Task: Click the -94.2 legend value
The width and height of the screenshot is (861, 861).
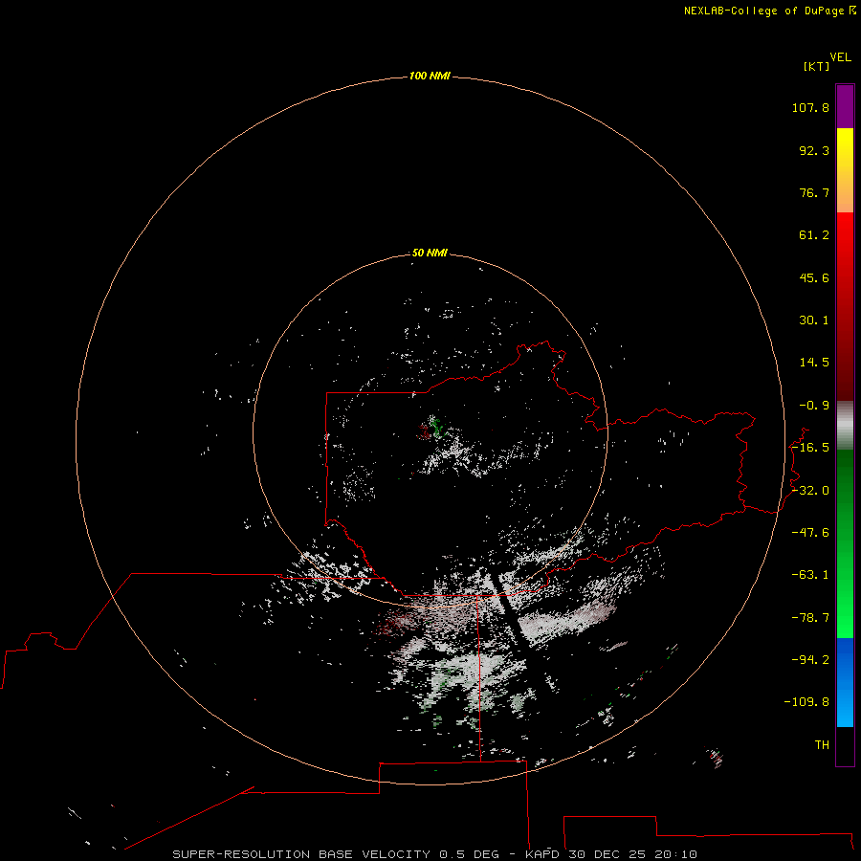Action: (x=810, y=660)
